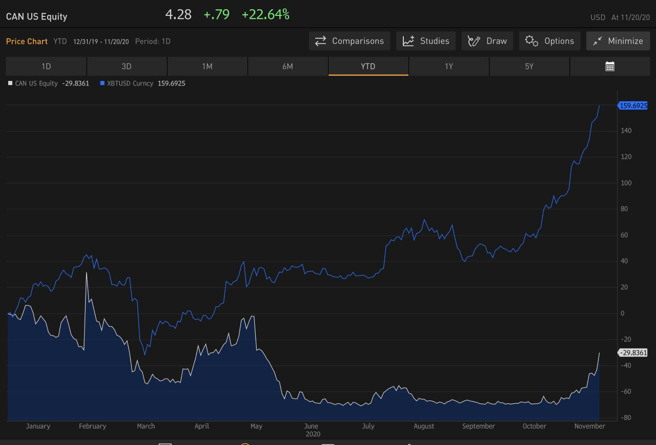Open the custom date calendar icon
656x445 pixels.
tap(610, 66)
